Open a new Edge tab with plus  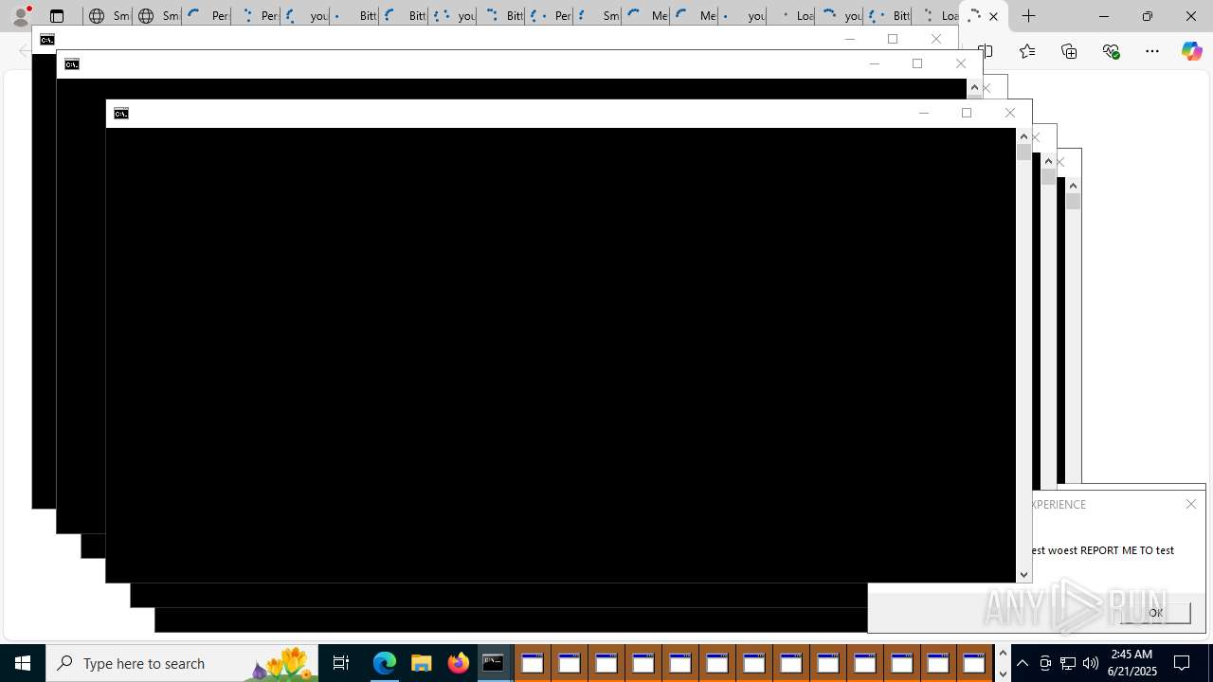click(x=1028, y=16)
